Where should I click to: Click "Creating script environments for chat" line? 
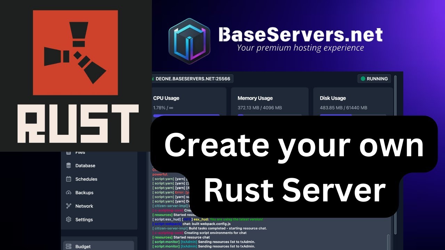pyautogui.click(x=200, y=233)
